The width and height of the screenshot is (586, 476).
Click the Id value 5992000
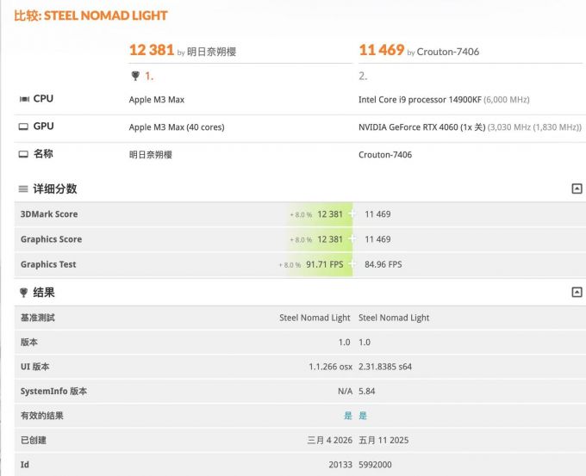(375, 465)
